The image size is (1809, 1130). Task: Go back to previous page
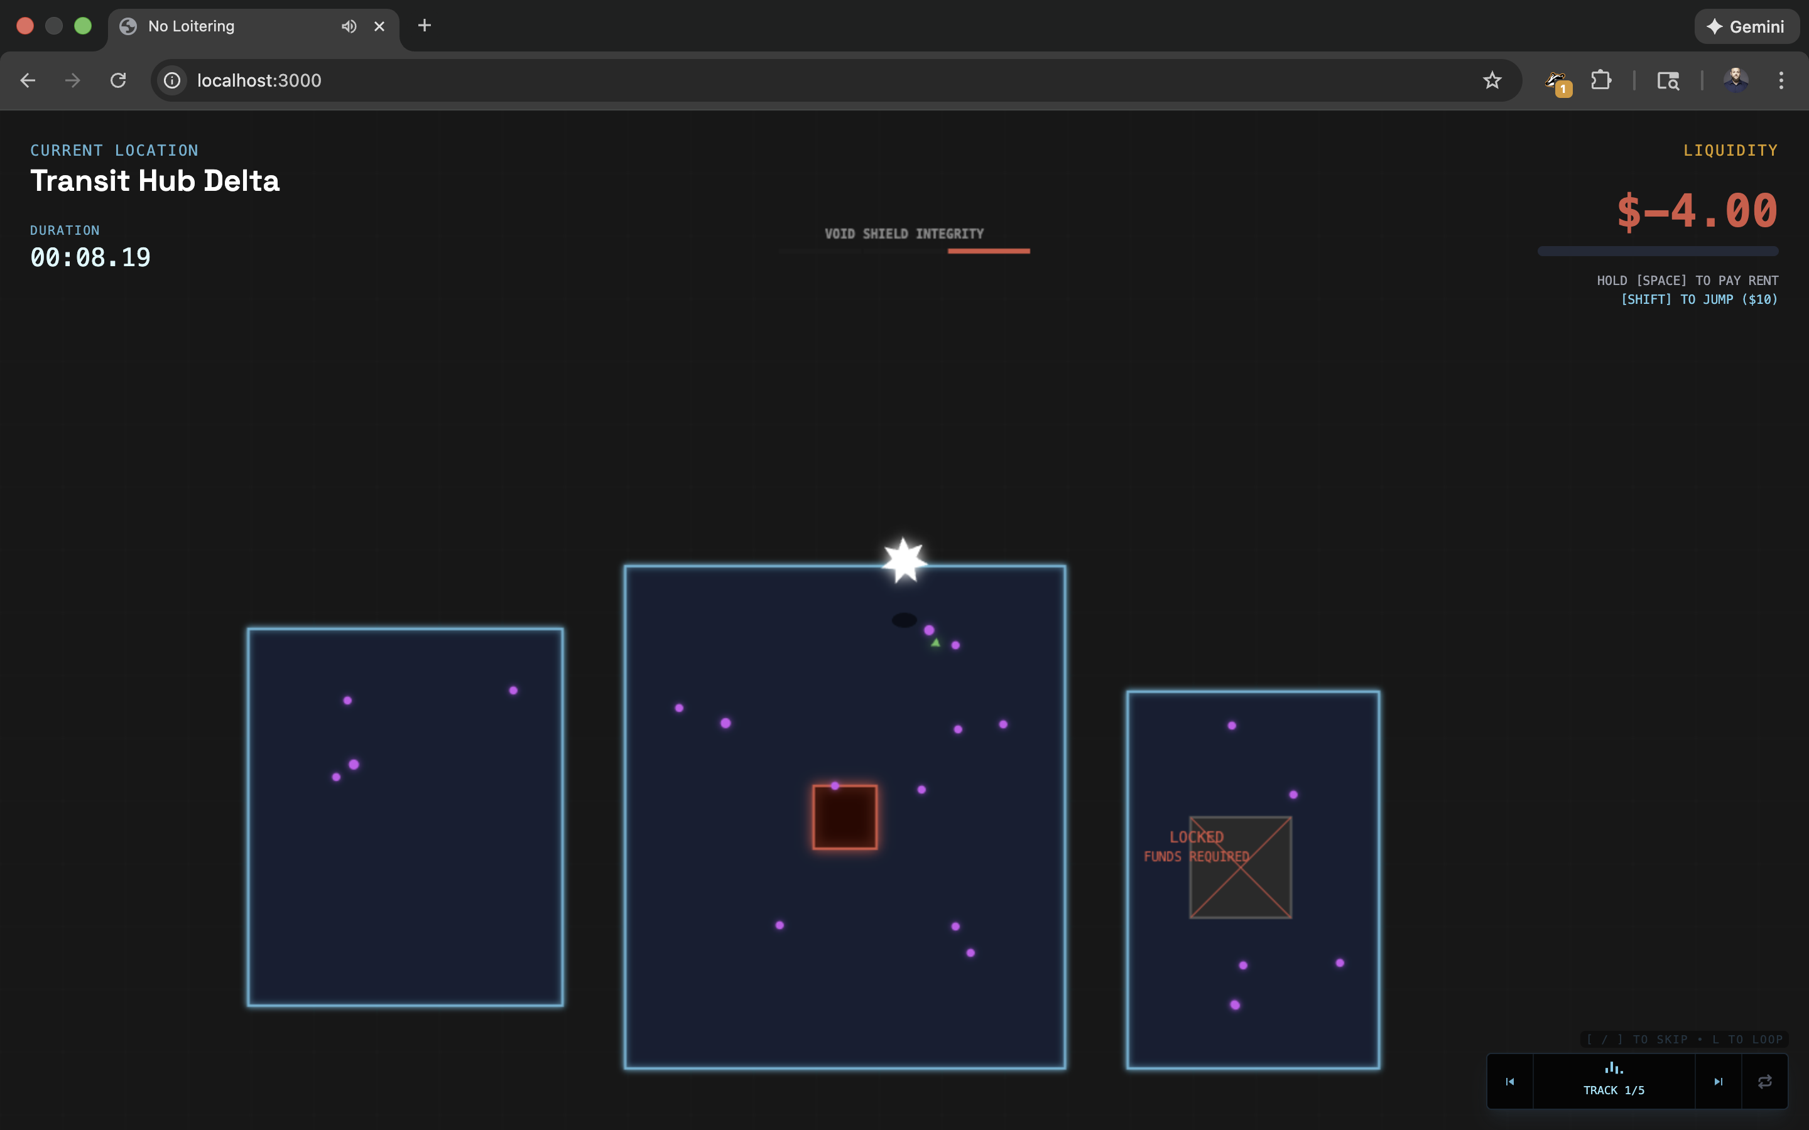coord(28,80)
